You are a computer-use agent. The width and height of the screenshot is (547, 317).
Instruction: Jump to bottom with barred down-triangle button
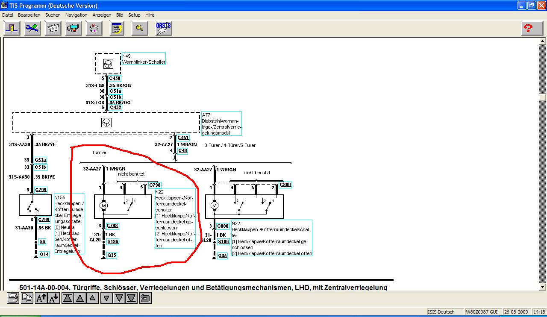coord(132,298)
